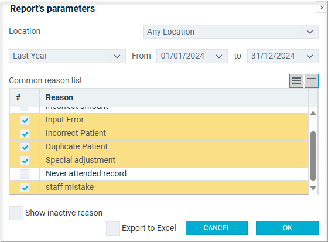Open the From date 01/01/2024 picker
Image resolution: width=328 pixels, height=242 pixels.
pyautogui.click(x=192, y=56)
